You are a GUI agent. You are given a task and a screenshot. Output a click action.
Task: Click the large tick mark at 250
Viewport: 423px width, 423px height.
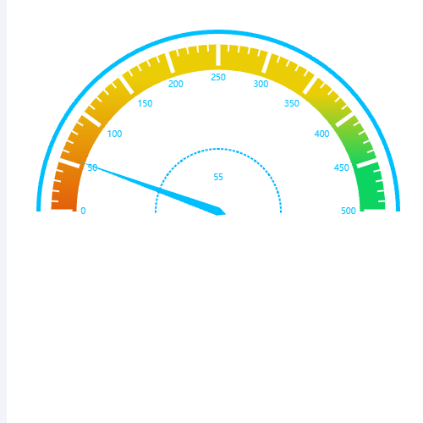coord(218,55)
